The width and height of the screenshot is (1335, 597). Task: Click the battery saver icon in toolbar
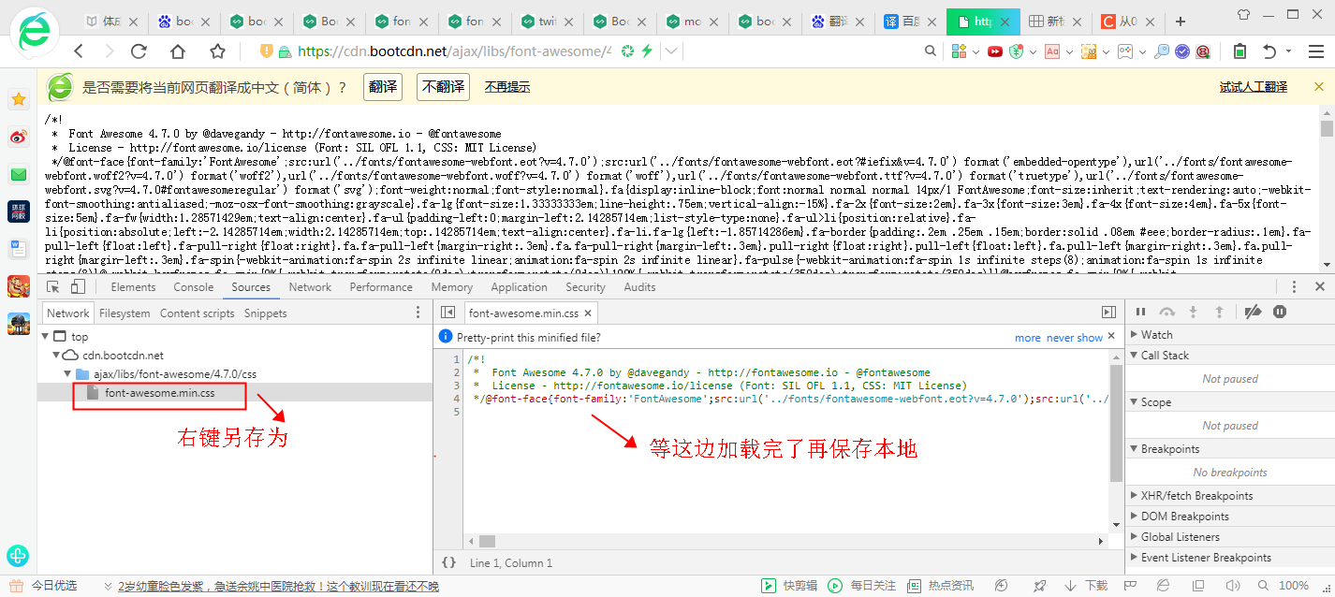click(x=1240, y=51)
